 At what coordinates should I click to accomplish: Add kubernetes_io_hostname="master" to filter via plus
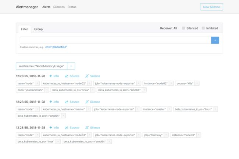[89, 109]
